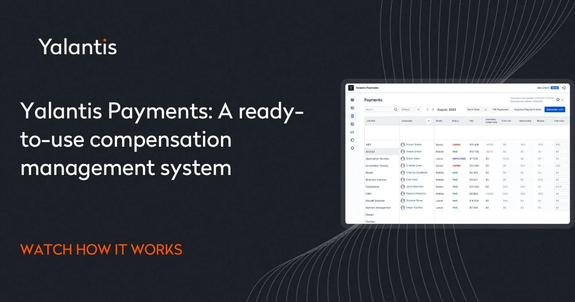Select Android in the job title list

(x=370, y=151)
